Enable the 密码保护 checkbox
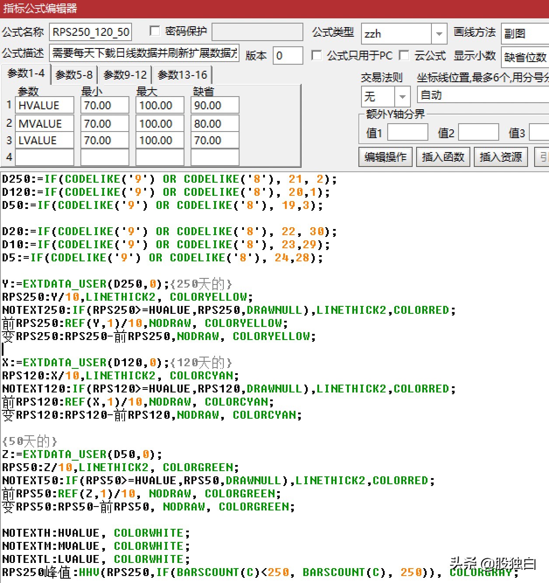This screenshot has height=583, width=549. [x=155, y=31]
